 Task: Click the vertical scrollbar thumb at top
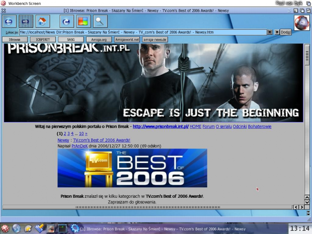click(307, 55)
